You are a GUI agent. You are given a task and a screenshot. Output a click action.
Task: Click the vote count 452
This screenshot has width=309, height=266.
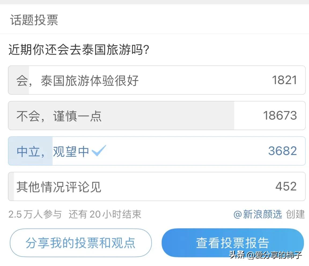tap(286, 186)
